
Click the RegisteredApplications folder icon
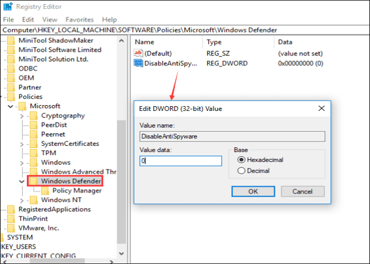[x=11, y=210]
